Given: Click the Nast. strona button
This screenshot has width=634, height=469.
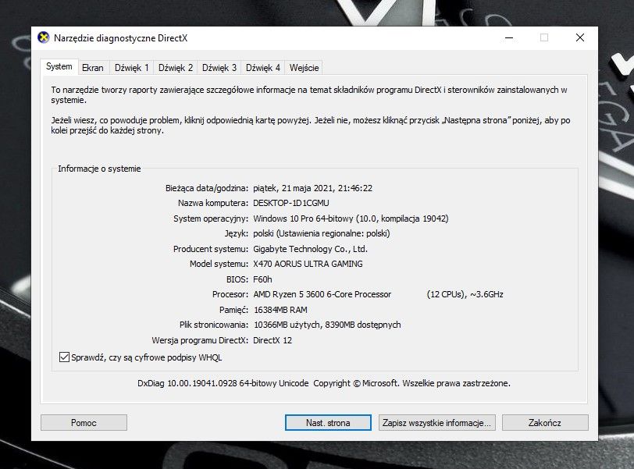Looking at the screenshot, I should 328,422.
